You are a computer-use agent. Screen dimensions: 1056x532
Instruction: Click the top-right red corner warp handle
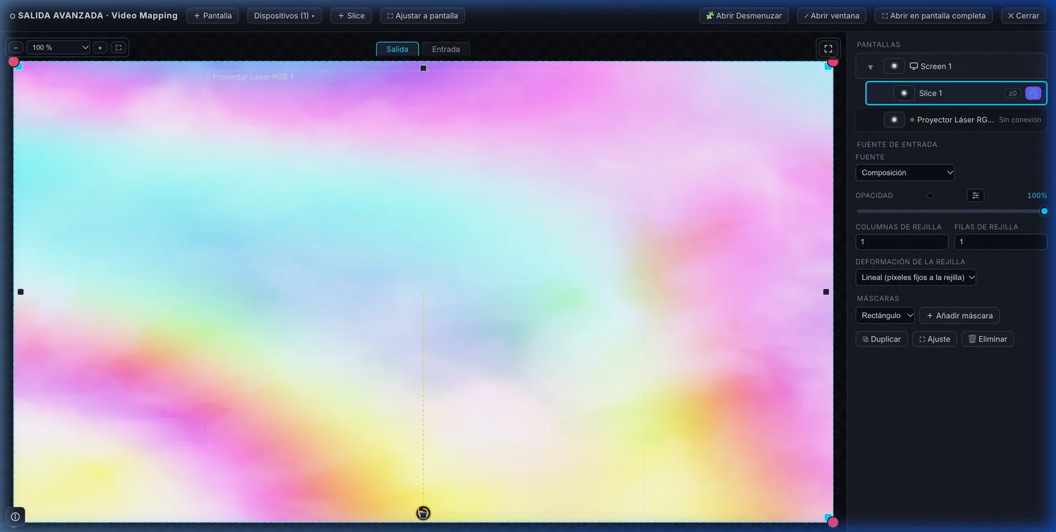click(833, 61)
